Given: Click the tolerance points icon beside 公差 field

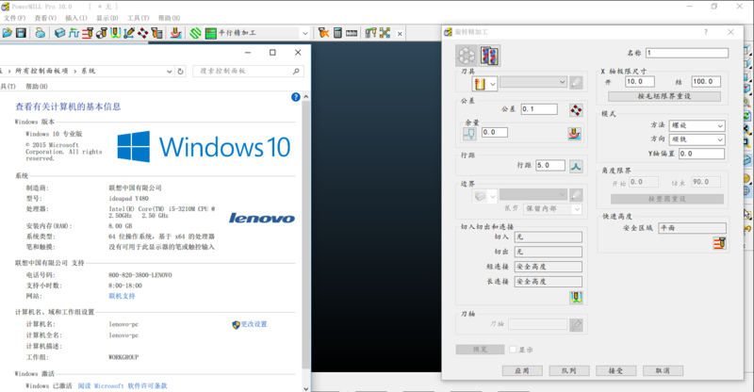Looking at the screenshot, I should coord(576,109).
